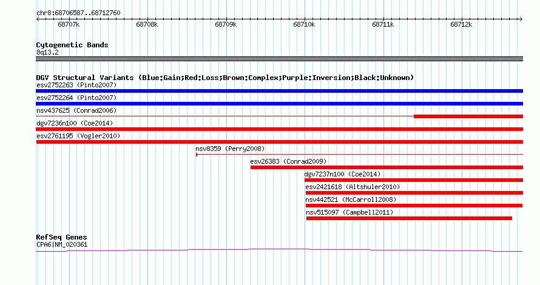Image resolution: width=540 pixels, height=285 pixels.
Task: Open the esv2421618 (Altshuler2010) label
Action: (353, 187)
